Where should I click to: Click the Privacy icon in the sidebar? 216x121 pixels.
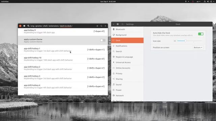[x=114, y=73]
